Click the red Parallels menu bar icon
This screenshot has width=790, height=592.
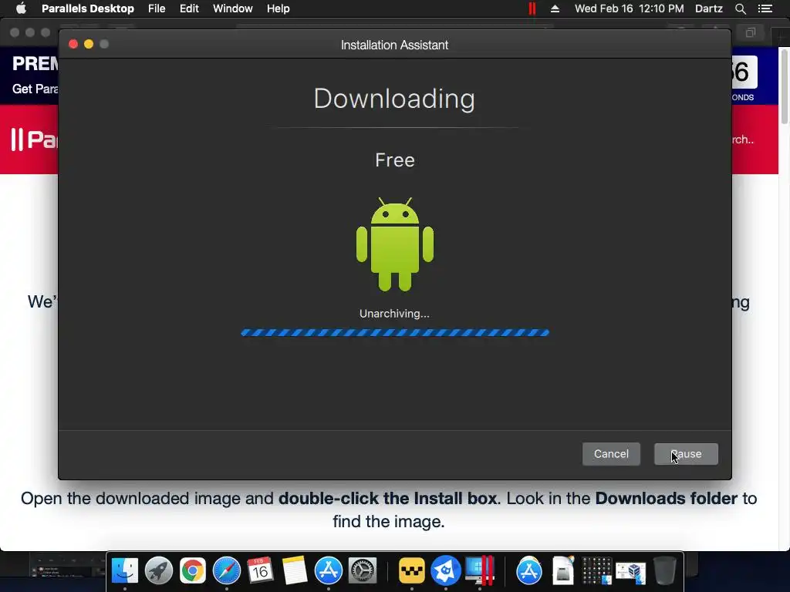tap(532, 8)
